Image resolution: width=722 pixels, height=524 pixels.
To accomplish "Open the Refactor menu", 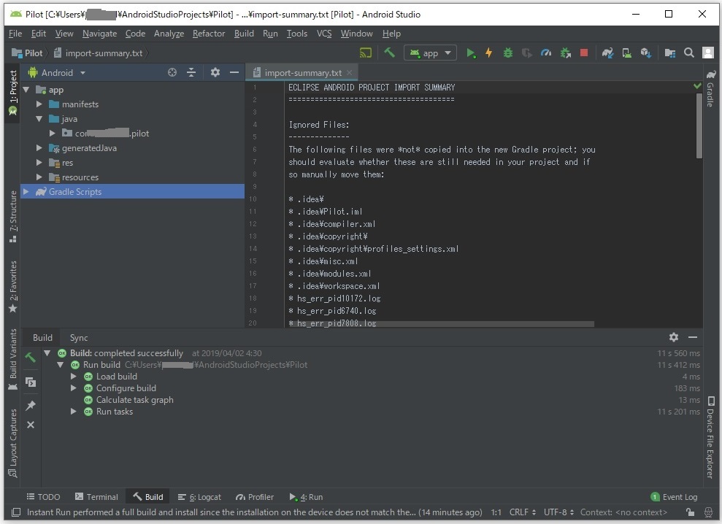I will point(209,34).
